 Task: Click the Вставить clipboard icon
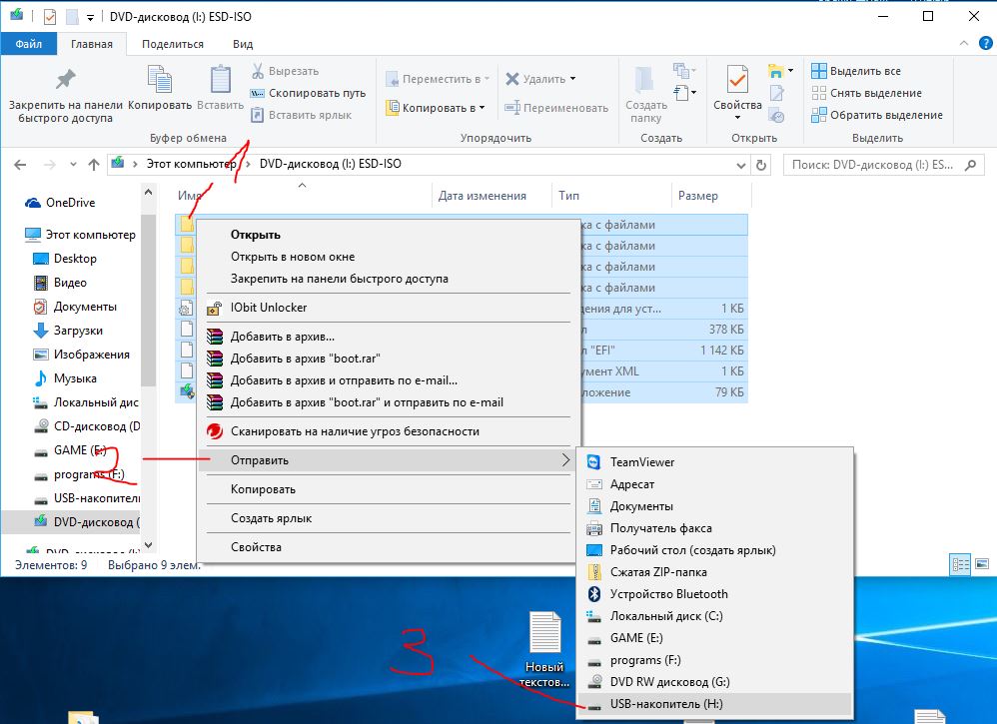click(221, 80)
